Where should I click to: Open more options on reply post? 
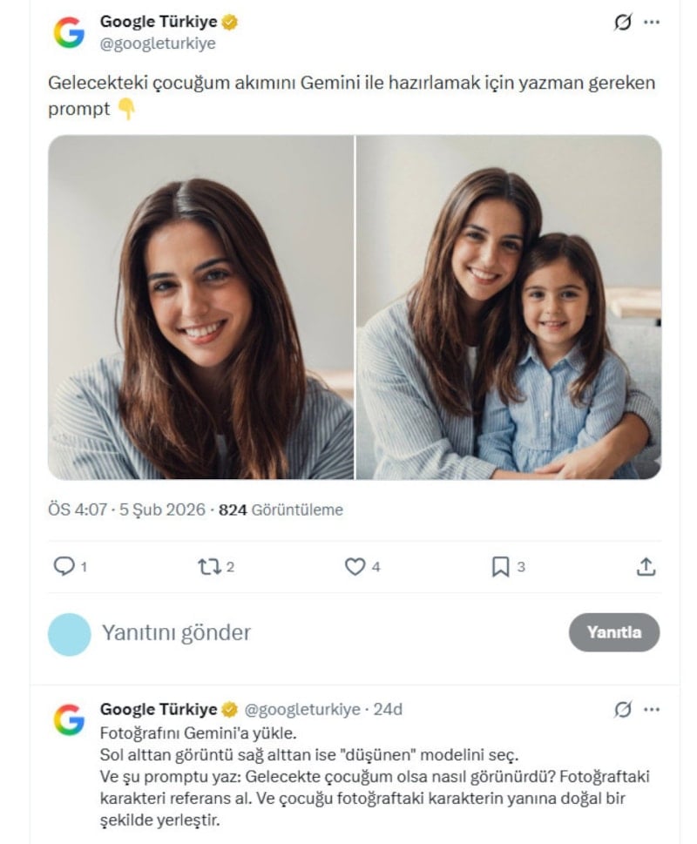pos(652,709)
